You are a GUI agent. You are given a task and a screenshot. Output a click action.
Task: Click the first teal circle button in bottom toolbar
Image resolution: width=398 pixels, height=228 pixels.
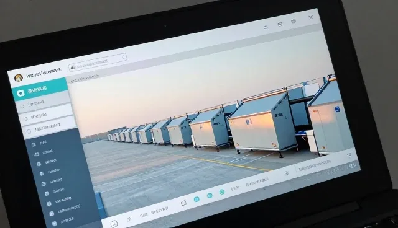(197, 199)
